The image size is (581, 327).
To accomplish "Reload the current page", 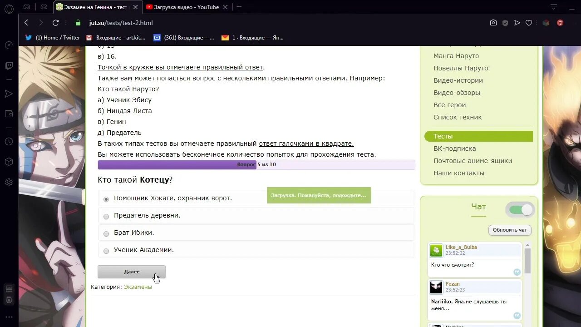I will (x=55, y=23).
